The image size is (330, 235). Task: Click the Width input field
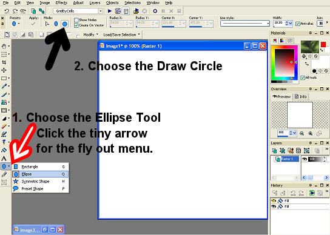pos(279,23)
